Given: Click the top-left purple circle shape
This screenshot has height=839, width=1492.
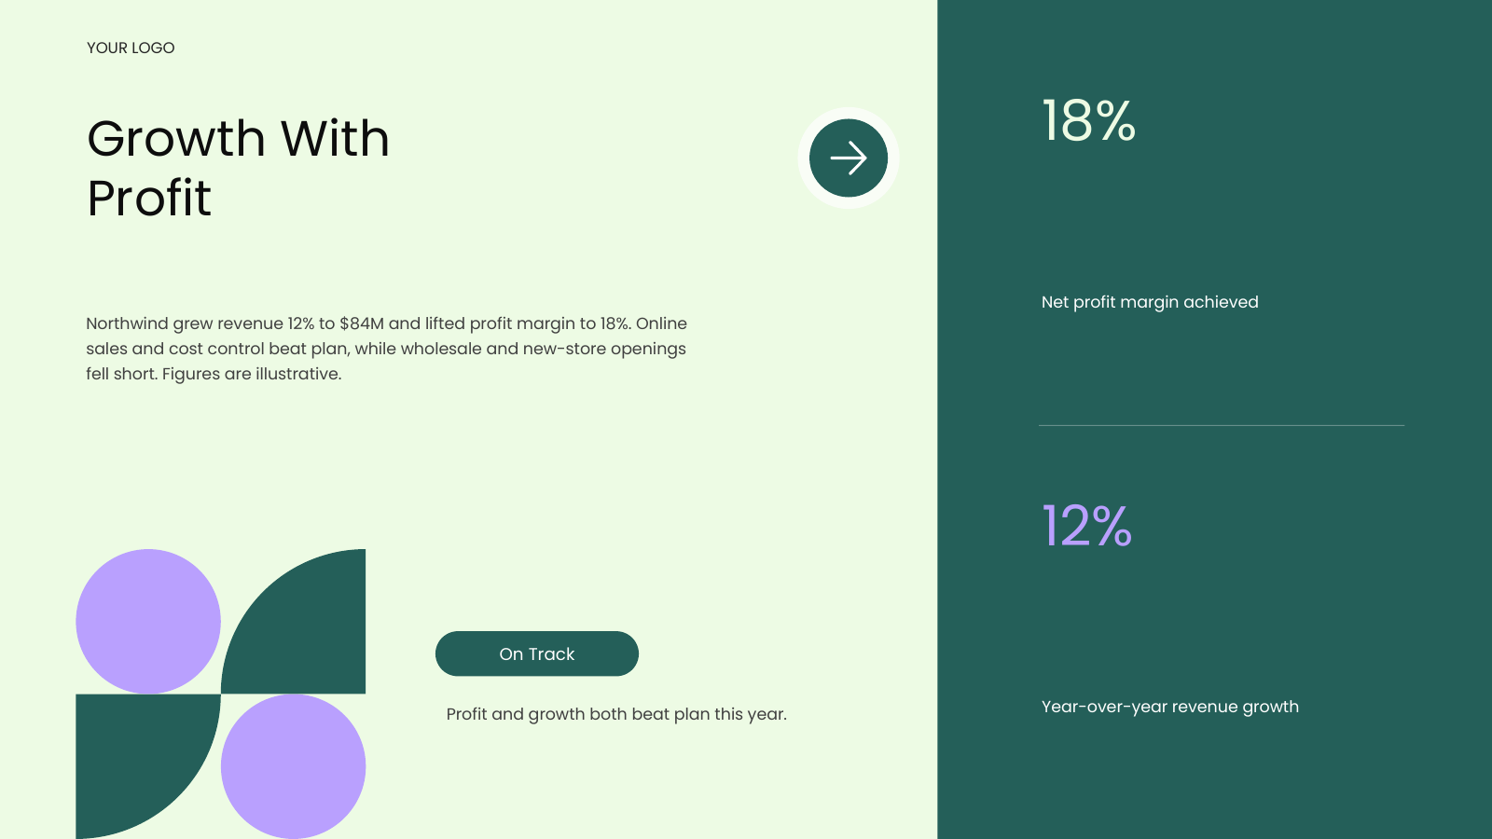Looking at the screenshot, I should point(148,621).
